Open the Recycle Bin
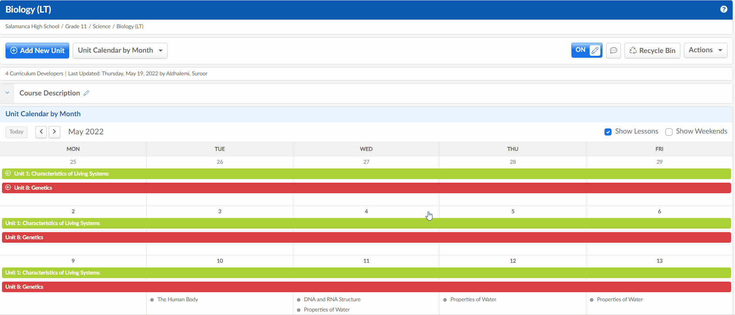 (x=652, y=51)
